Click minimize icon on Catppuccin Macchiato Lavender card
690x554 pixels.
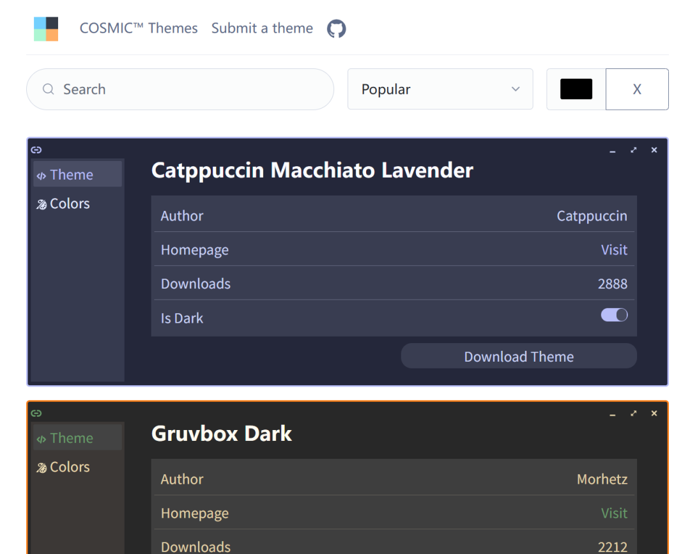click(x=612, y=151)
